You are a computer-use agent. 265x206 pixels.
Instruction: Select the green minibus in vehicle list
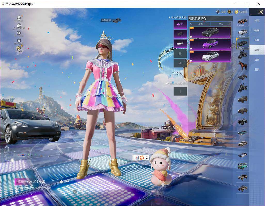coord(243,166)
